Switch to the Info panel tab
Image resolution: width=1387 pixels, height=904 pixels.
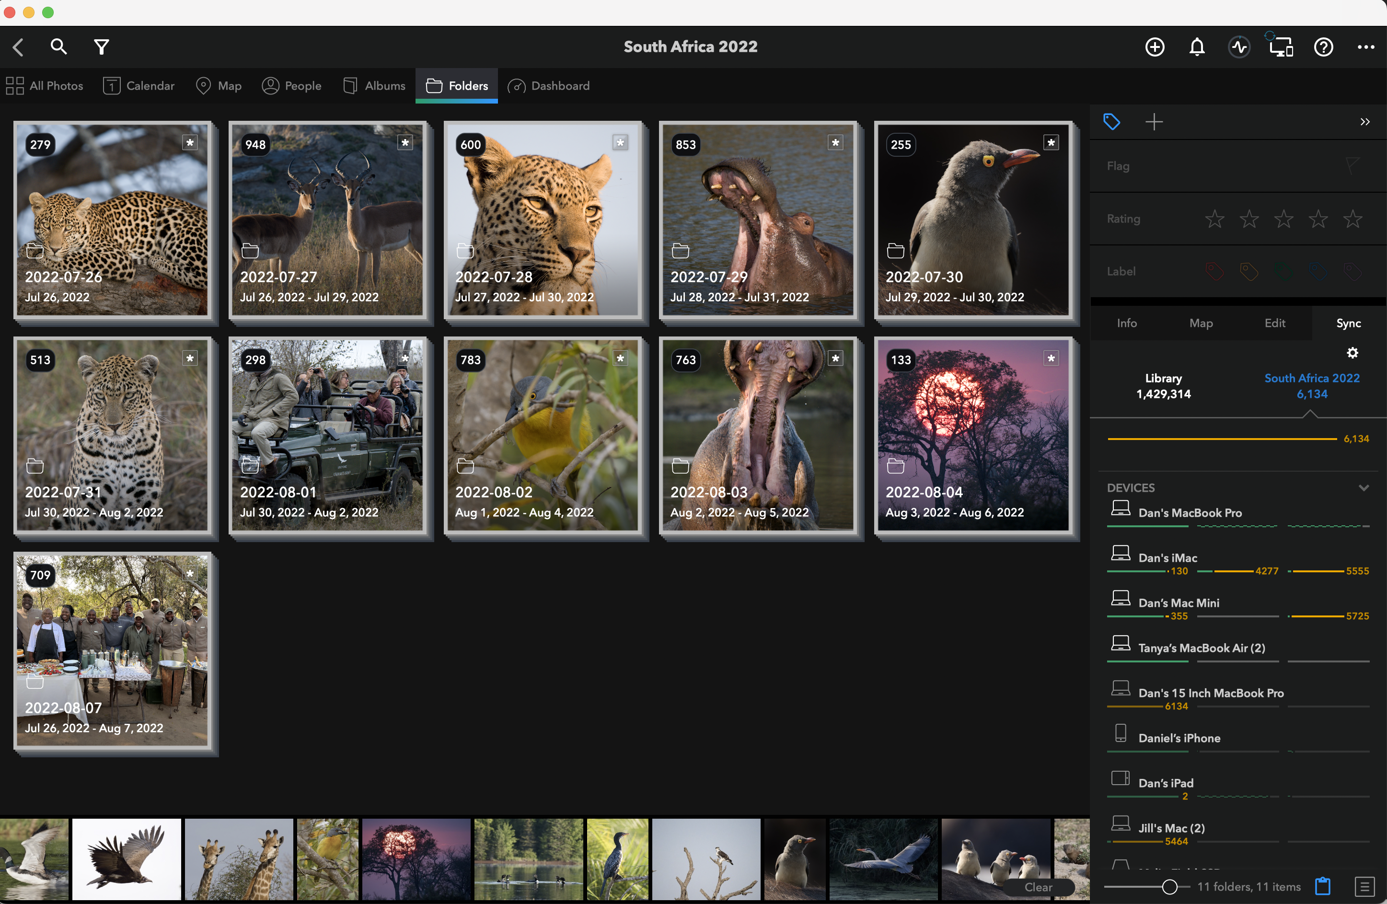coord(1126,323)
